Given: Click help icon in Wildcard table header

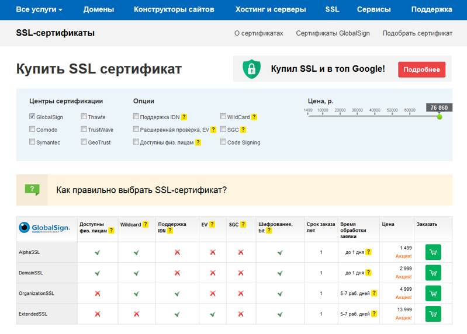Looking at the screenshot, I should pos(146,224).
